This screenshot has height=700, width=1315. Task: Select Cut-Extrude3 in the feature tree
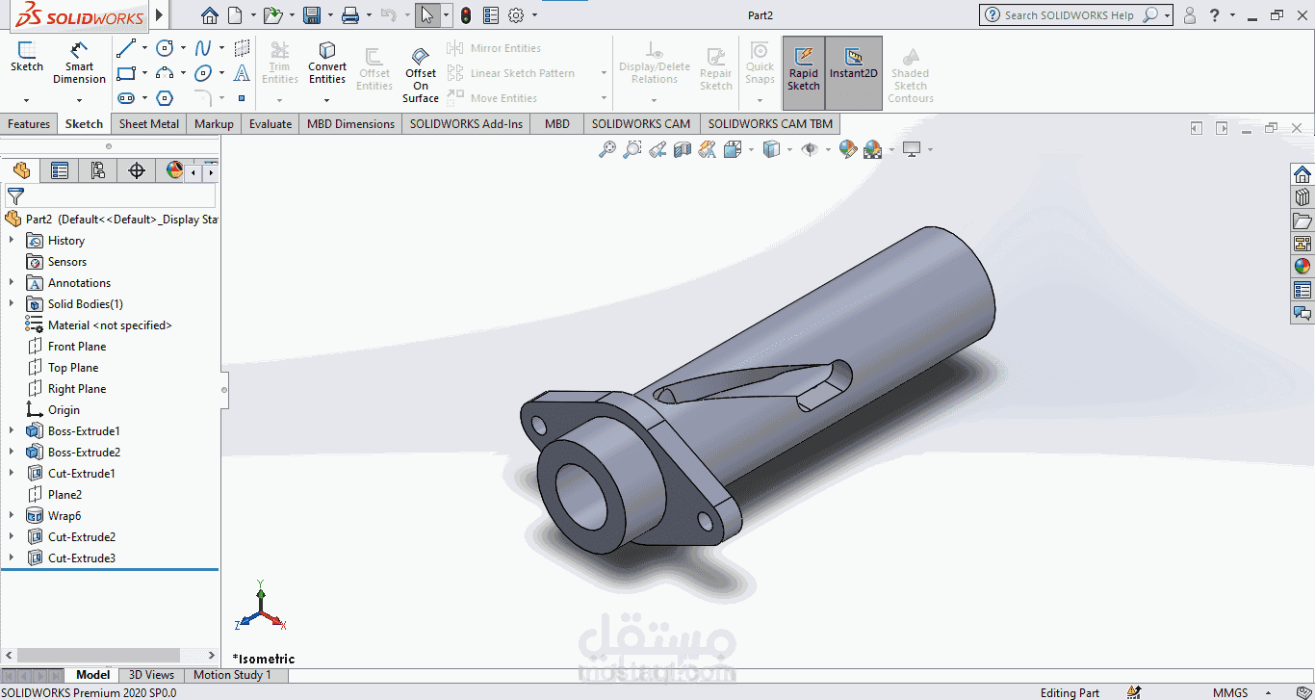(x=82, y=557)
